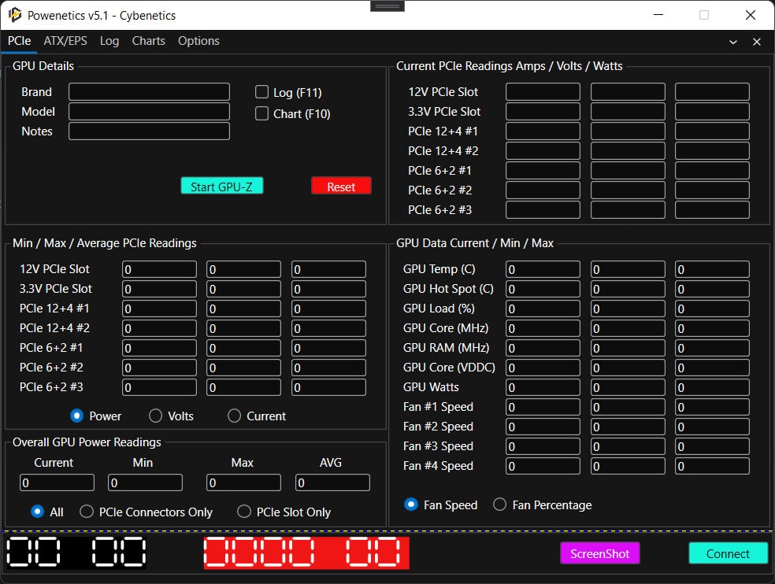The height and width of the screenshot is (584, 775).
Task: Select the Fan Percentage radio button
Action: pyautogui.click(x=499, y=505)
